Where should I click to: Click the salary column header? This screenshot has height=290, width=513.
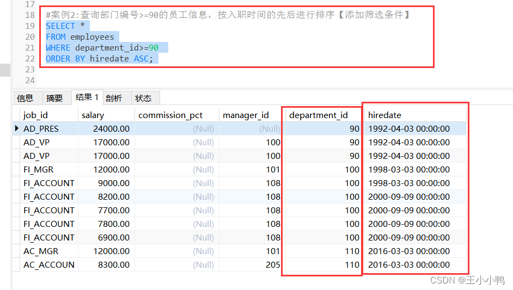coord(106,115)
